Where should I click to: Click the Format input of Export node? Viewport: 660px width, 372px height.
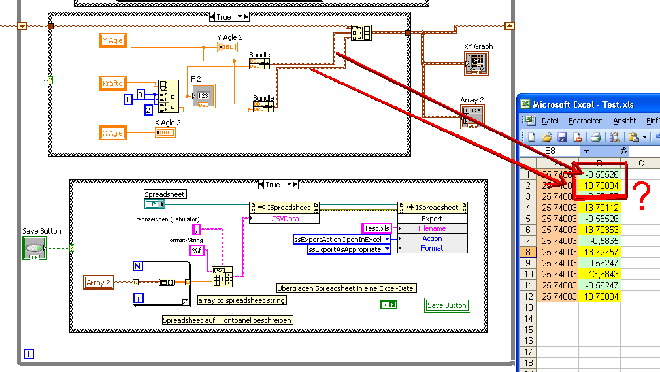pyautogui.click(x=433, y=248)
